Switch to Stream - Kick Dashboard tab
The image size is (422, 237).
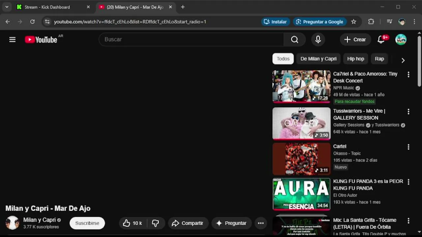click(x=53, y=7)
